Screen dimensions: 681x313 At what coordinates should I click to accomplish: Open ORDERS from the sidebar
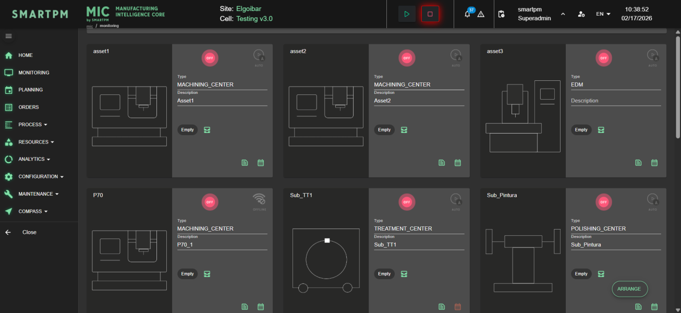click(x=28, y=107)
